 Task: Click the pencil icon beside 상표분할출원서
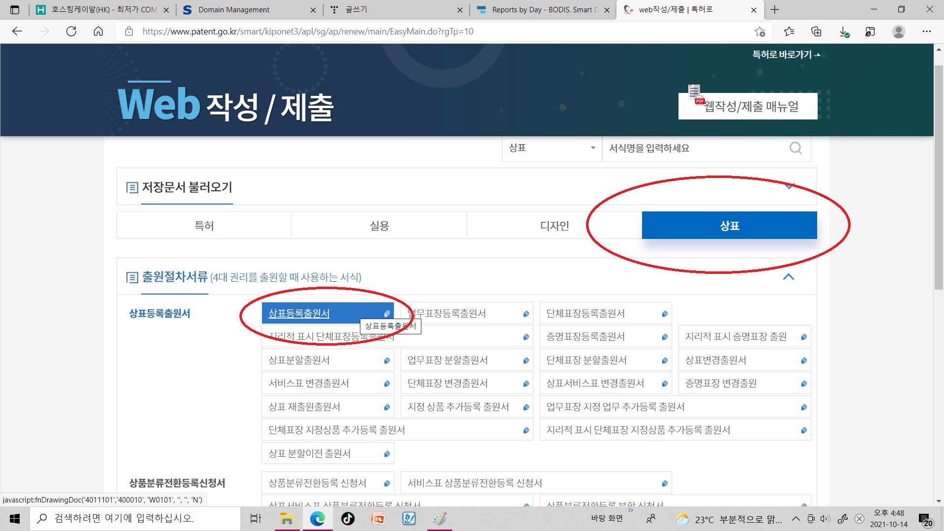pos(387,360)
